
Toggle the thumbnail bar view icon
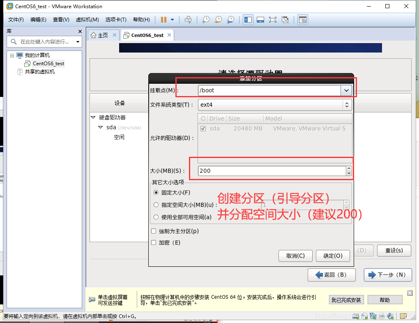click(260, 19)
